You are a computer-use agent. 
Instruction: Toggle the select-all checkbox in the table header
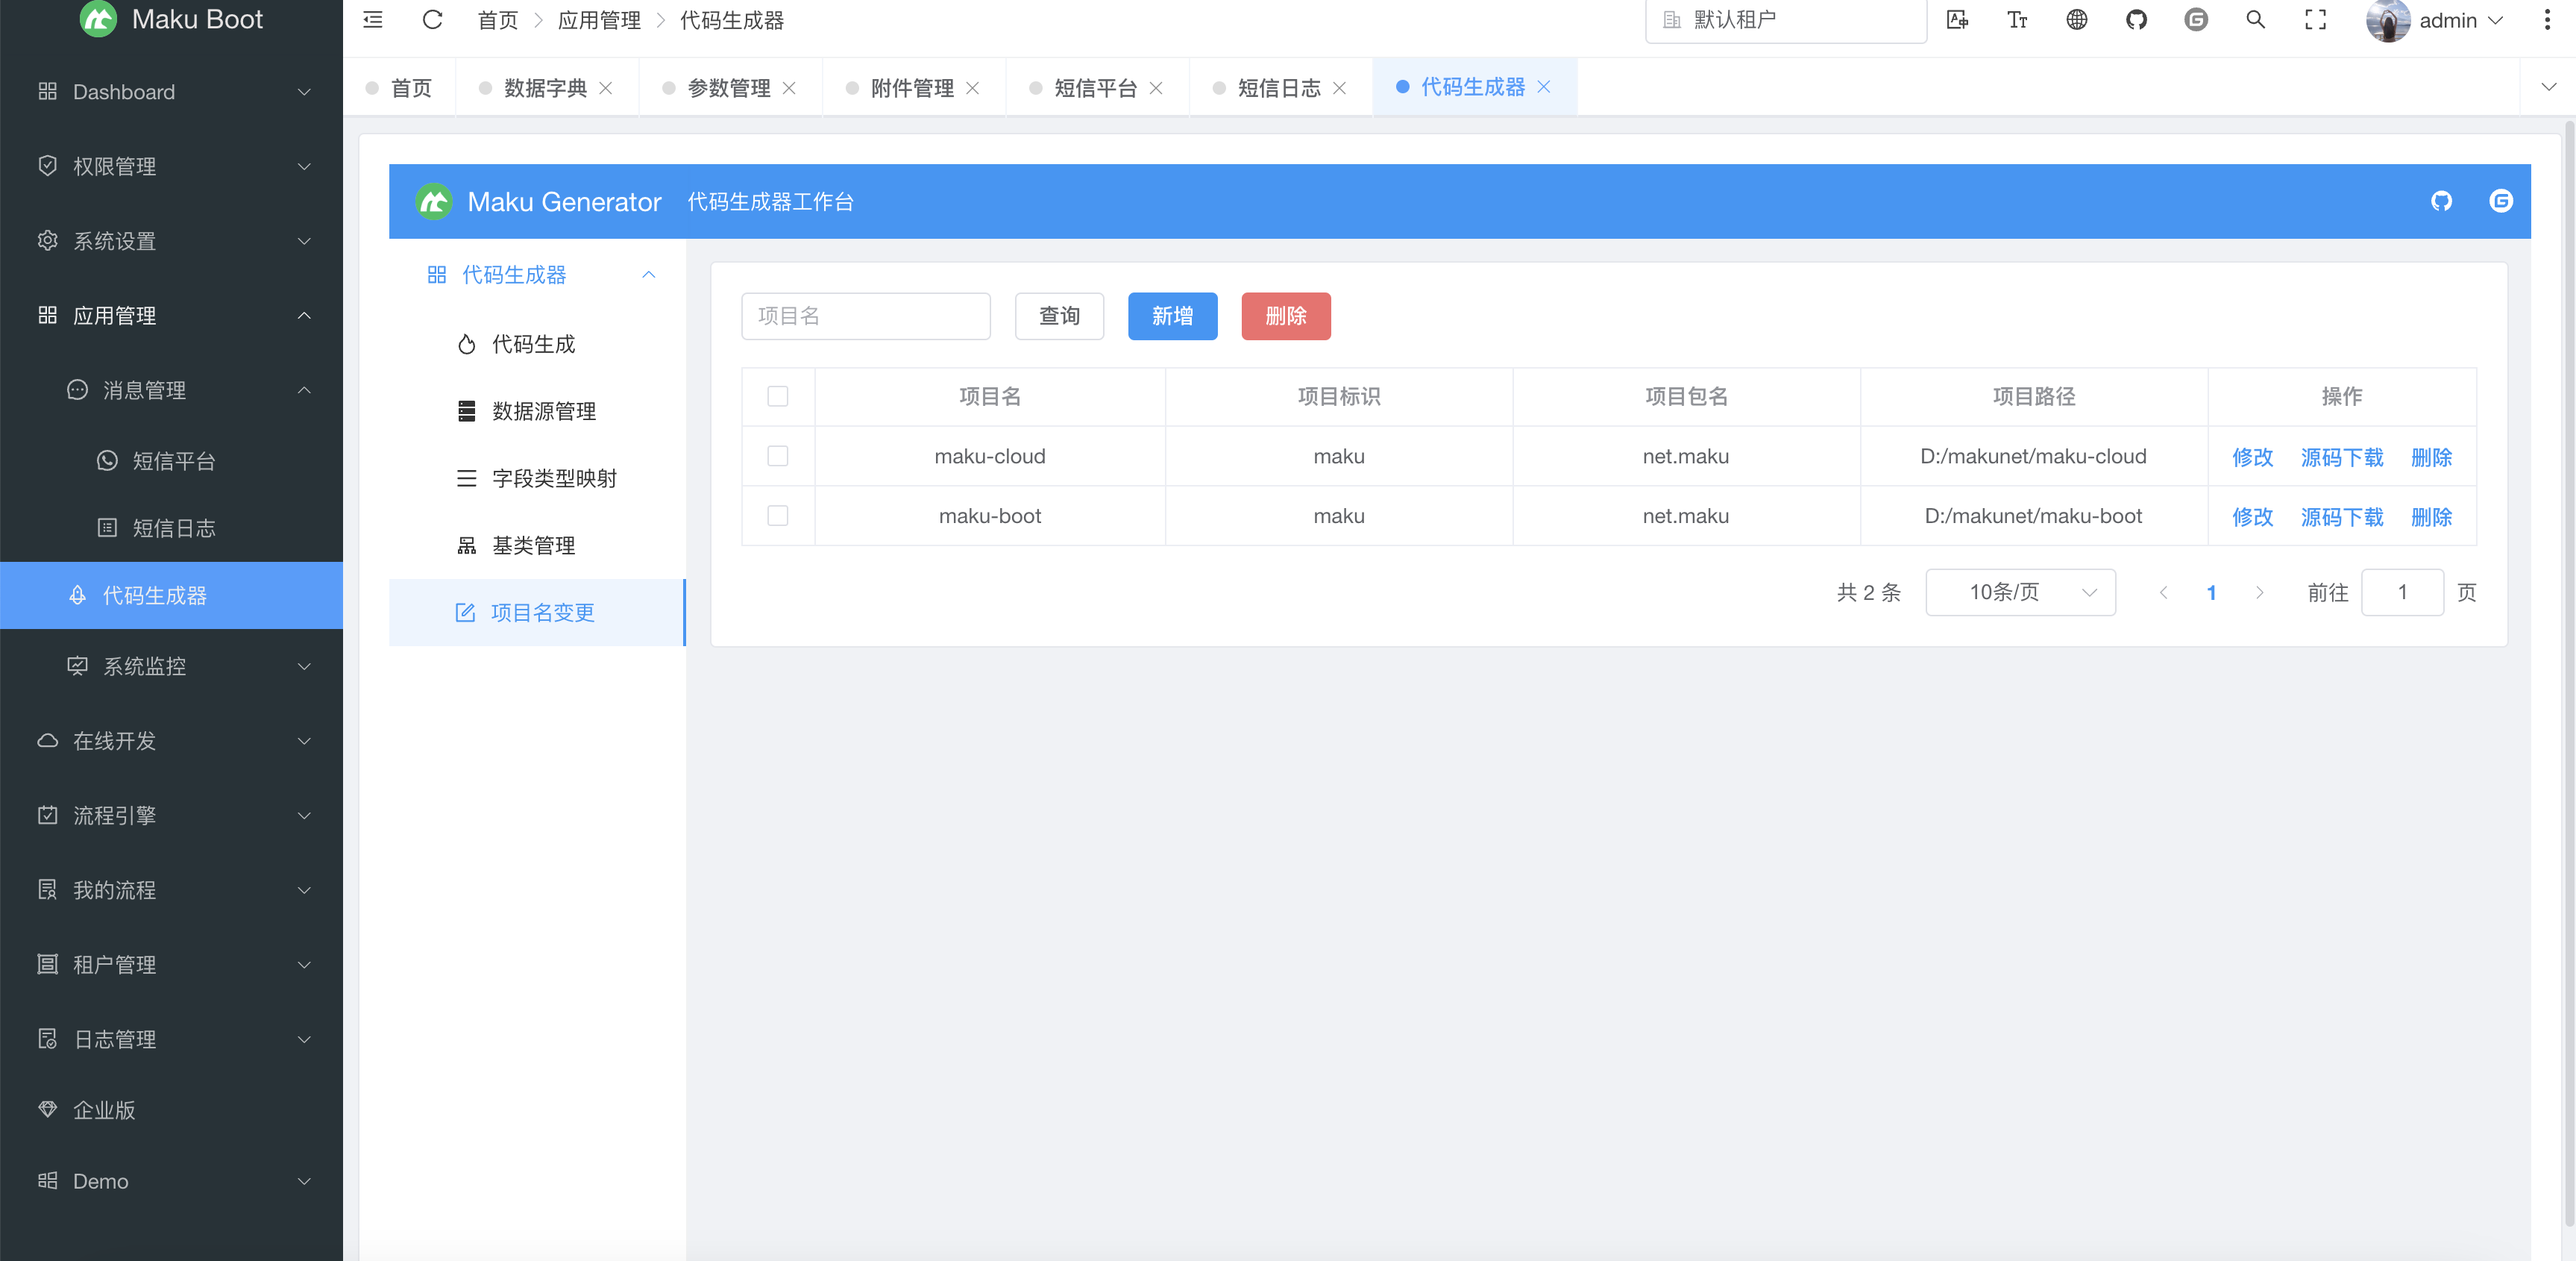pos(777,396)
